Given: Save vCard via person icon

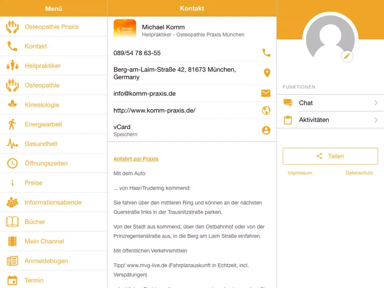Looking at the screenshot, I should 266,130.
